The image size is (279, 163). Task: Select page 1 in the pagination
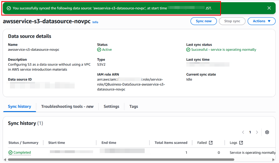click(250, 132)
